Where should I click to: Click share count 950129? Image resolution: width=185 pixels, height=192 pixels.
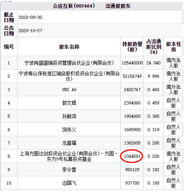click(x=132, y=170)
